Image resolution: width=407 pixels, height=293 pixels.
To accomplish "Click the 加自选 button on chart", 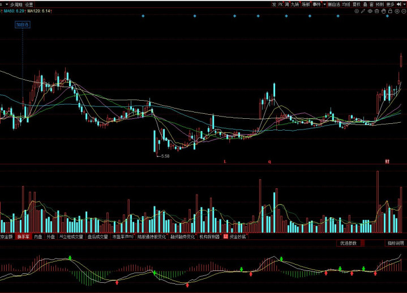I will click(23, 24).
